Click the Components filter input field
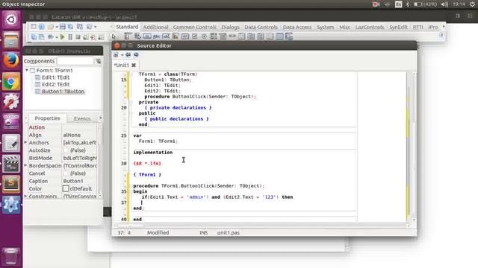 tap(75, 61)
